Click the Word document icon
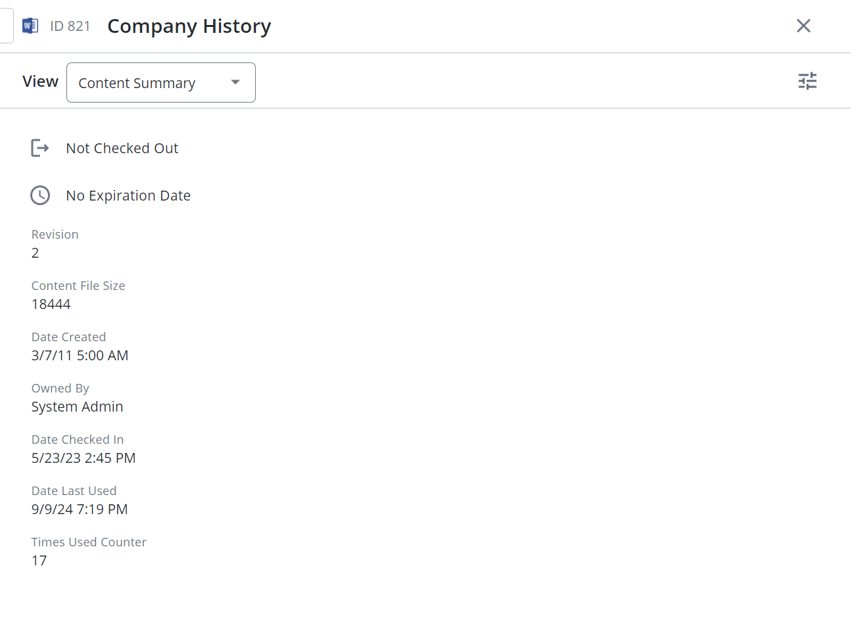The width and height of the screenshot is (851, 618). [x=30, y=26]
